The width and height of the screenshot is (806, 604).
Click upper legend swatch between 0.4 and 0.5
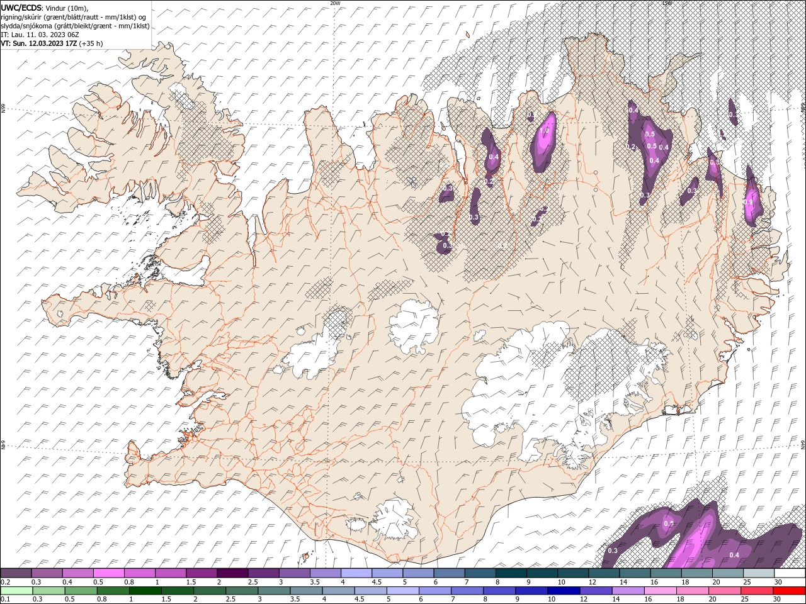(78, 573)
